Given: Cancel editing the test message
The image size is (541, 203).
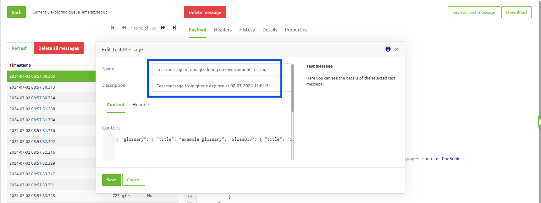Looking at the screenshot, I should [134, 180].
